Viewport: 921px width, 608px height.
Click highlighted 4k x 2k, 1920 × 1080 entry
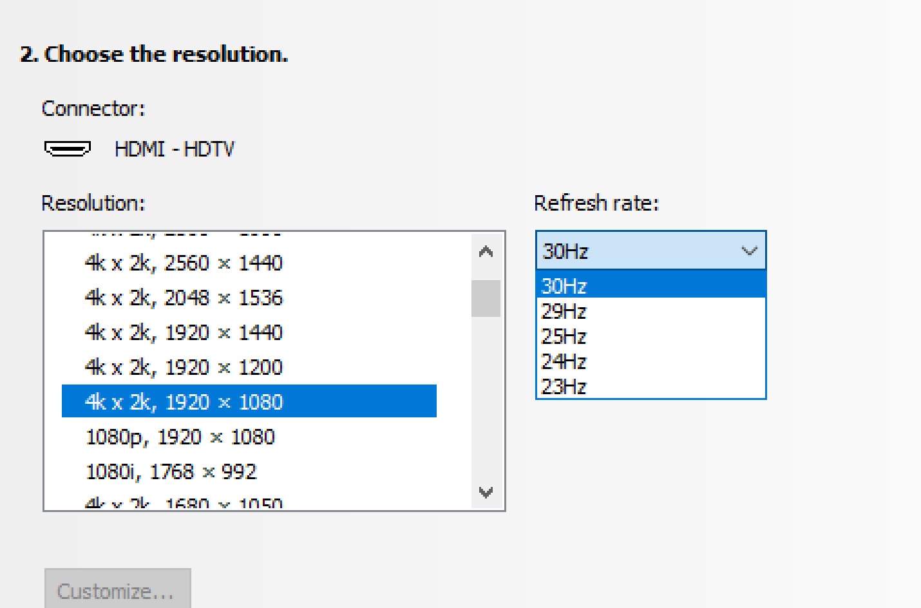(x=184, y=402)
